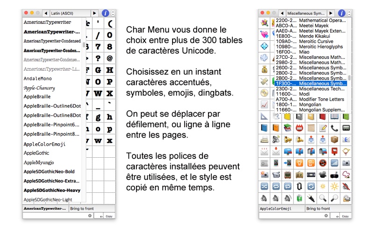Open the Latin (ASCII) table selector
The height and width of the screenshot is (234, 374).
(70, 13)
